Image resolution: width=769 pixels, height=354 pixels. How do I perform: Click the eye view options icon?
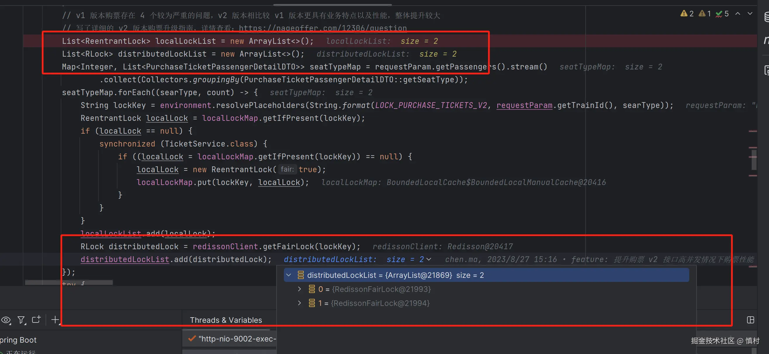pyautogui.click(x=6, y=320)
